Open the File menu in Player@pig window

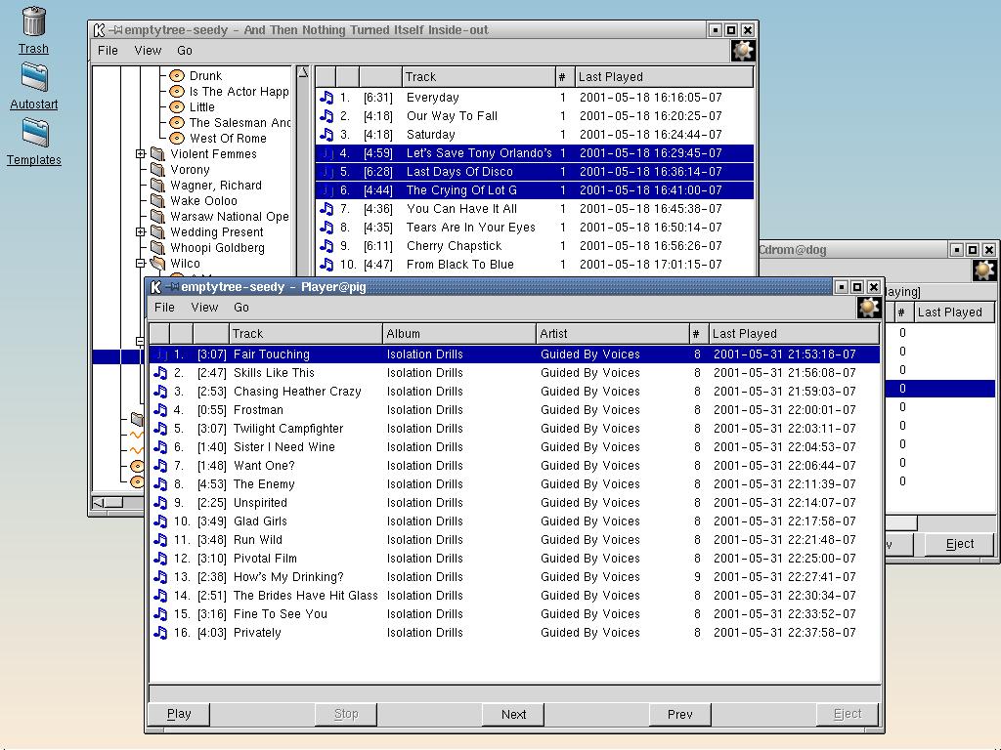[164, 307]
